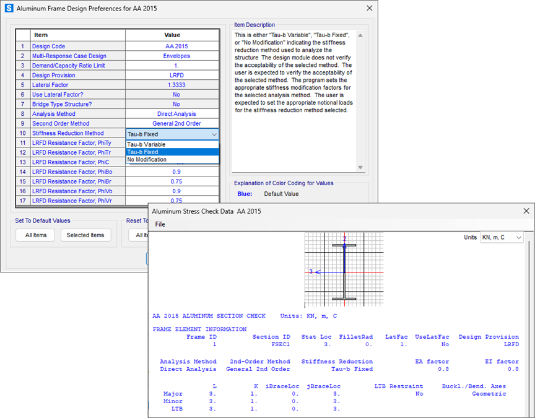Click the I-beam section diagram
Screen dimensions: 535x418
[344, 271]
